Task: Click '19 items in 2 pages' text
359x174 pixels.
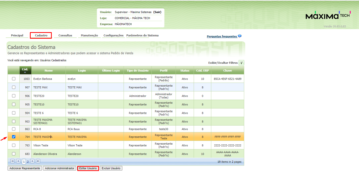Action: click(229, 162)
